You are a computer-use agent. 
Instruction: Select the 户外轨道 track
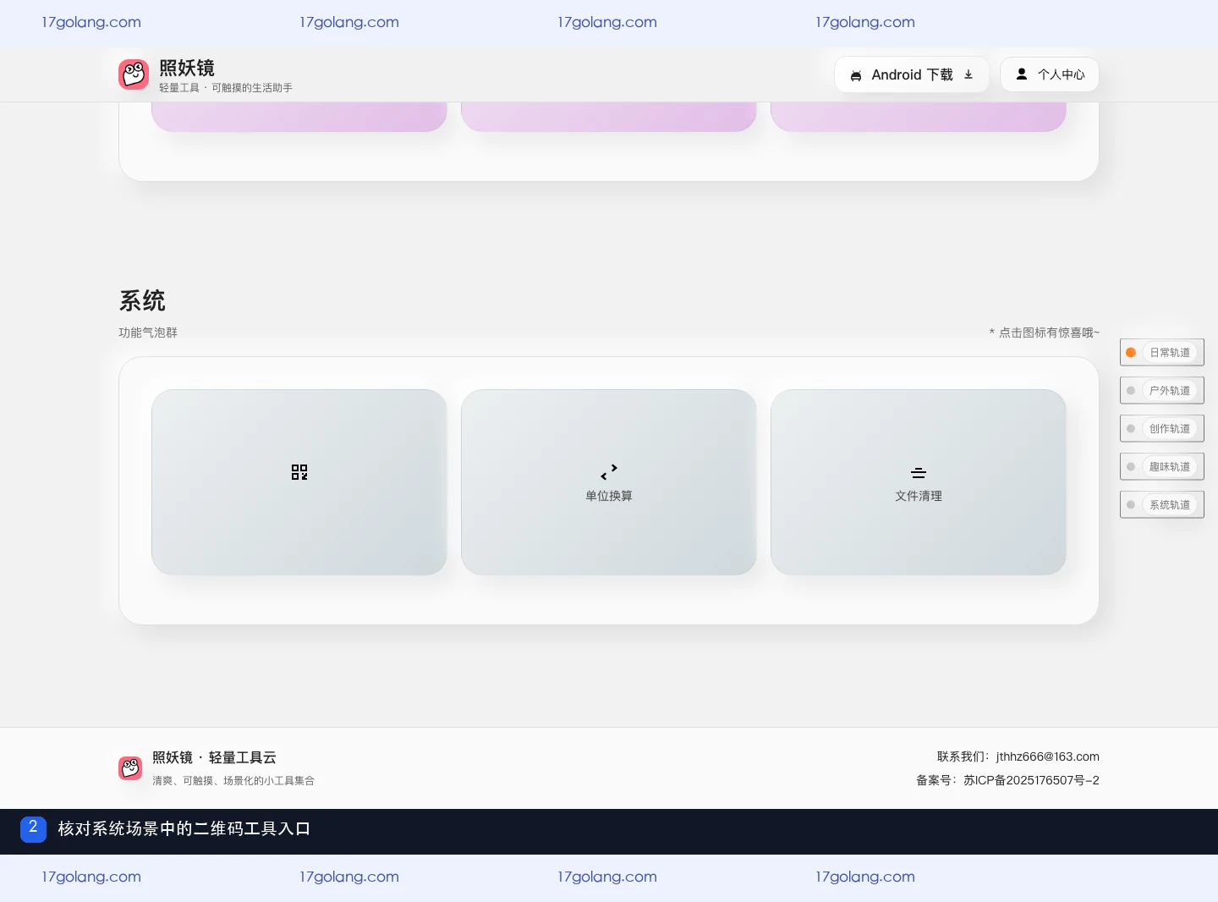pyautogui.click(x=1162, y=391)
